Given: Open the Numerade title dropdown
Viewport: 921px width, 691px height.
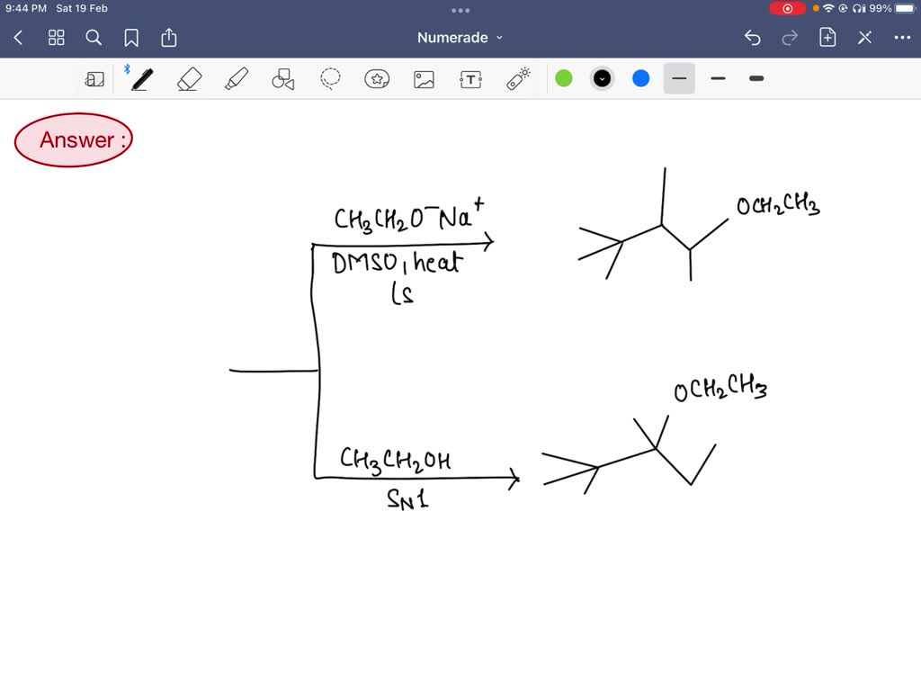Looking at the screenshot, I should (x=460, y=38).
